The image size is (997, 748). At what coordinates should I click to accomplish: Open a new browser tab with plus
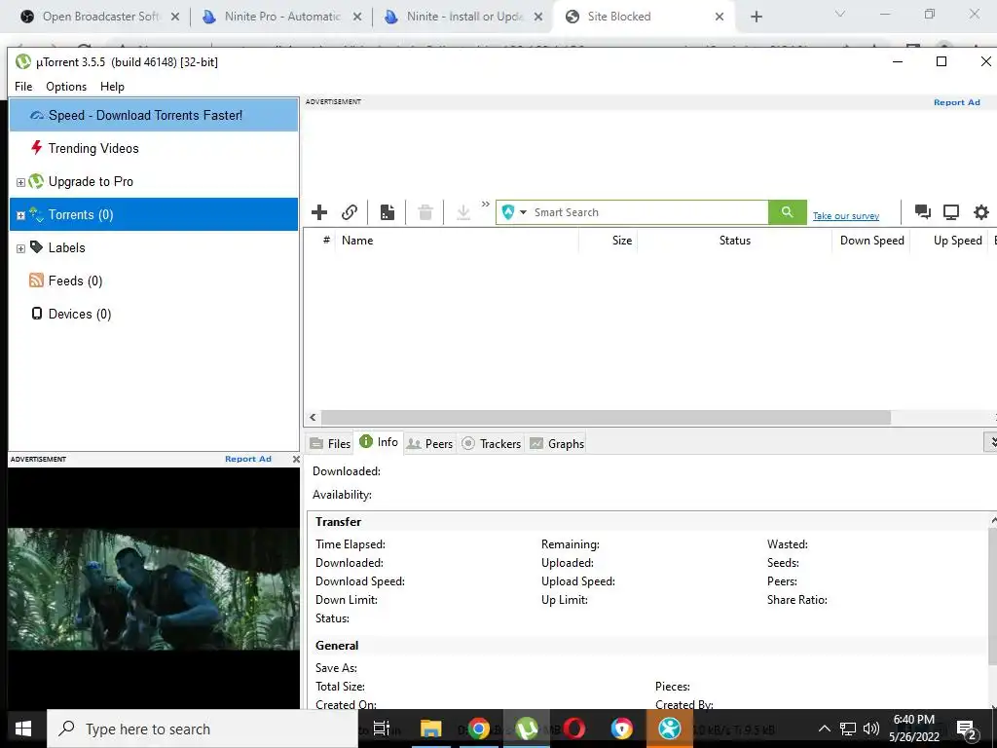coord(756,17)
